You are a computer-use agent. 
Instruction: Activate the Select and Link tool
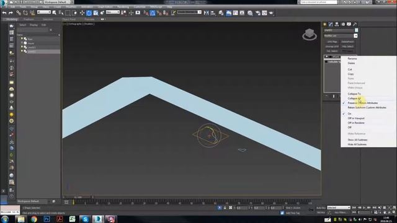pos(19,12)
